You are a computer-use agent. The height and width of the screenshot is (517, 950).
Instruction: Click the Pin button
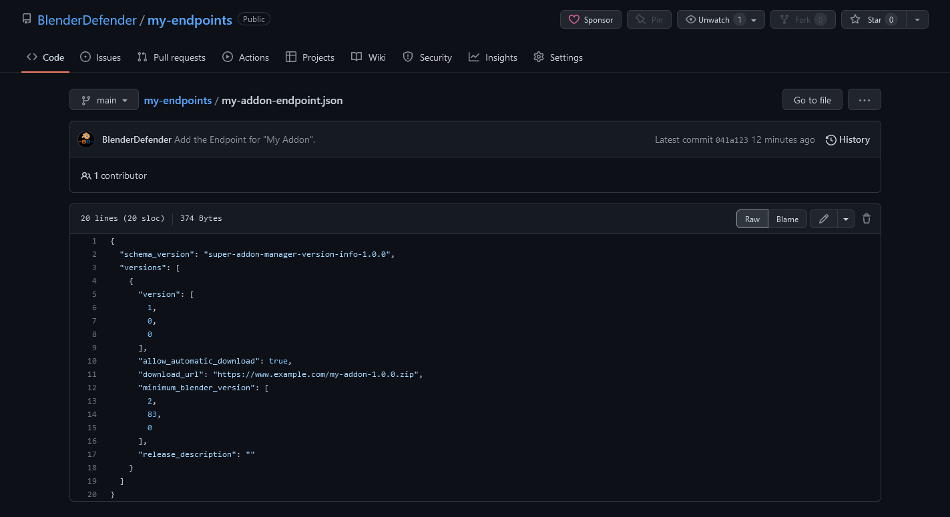pyautogui.click(x=650, y=19)
